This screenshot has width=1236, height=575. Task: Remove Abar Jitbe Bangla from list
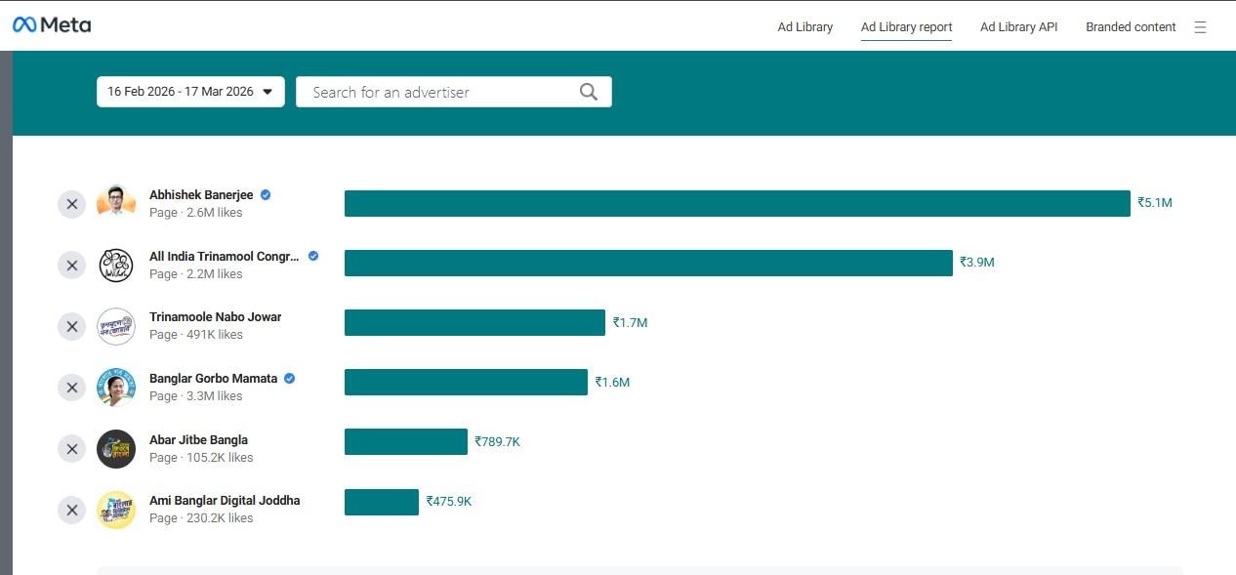click(x=71, y=449)
